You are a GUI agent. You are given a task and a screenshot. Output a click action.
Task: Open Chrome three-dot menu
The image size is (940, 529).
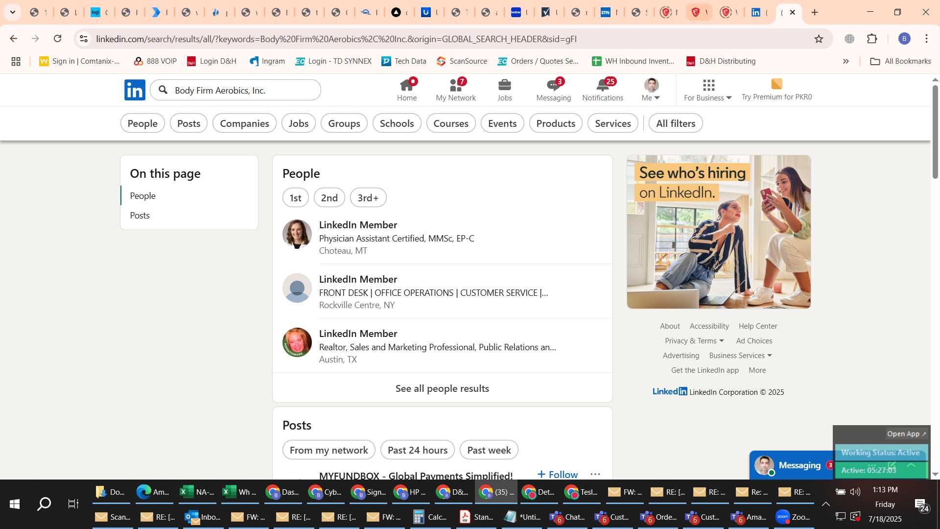click(926, 39)
